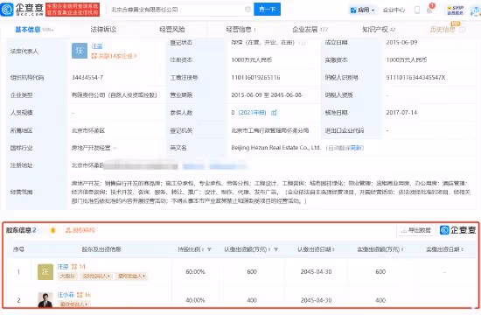This screenshot has width=481, height=315.
Task: Click the approval date 2017-07-14
Action: click(x=401, y=113)
